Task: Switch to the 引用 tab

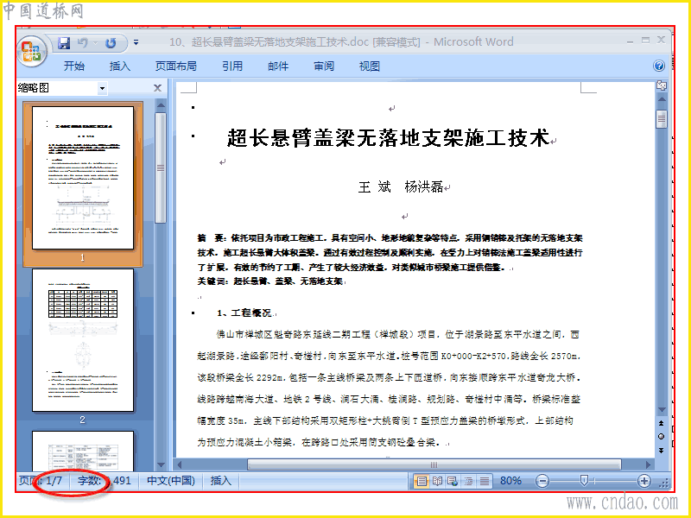Action: click(232, 66)
